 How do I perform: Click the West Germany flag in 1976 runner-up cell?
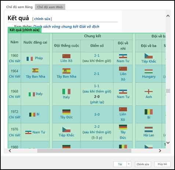123,127
